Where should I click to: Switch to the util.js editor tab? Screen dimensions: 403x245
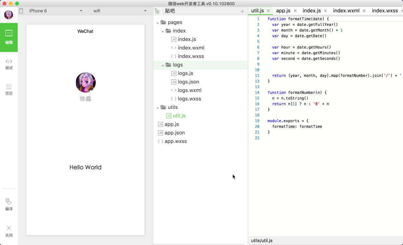(257, 11)
